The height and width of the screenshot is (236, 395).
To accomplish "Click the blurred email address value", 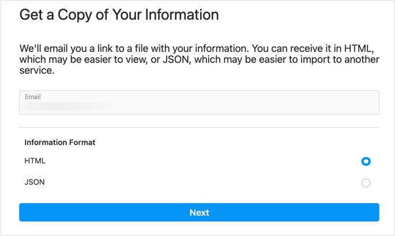I will click(66, 106).
